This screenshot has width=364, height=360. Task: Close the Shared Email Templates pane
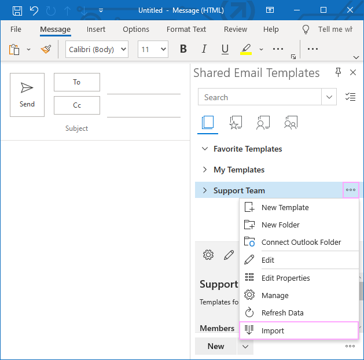pyautogui.click(x=353, y=72)
